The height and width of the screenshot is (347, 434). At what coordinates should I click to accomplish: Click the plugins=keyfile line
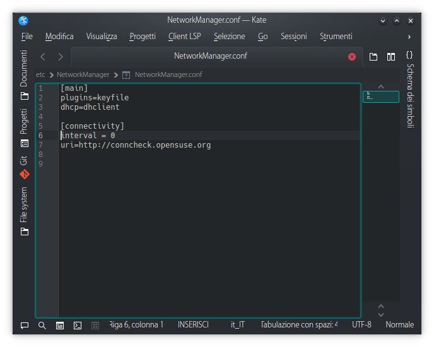click(x=95, y=98)
